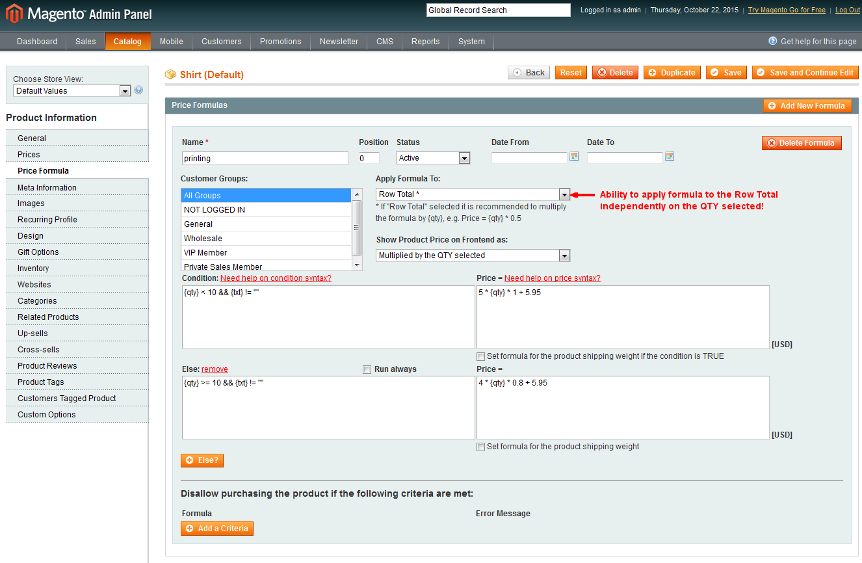Open Choose Store View dropdown
The image size is (862, 563).
tap(72, 91)
